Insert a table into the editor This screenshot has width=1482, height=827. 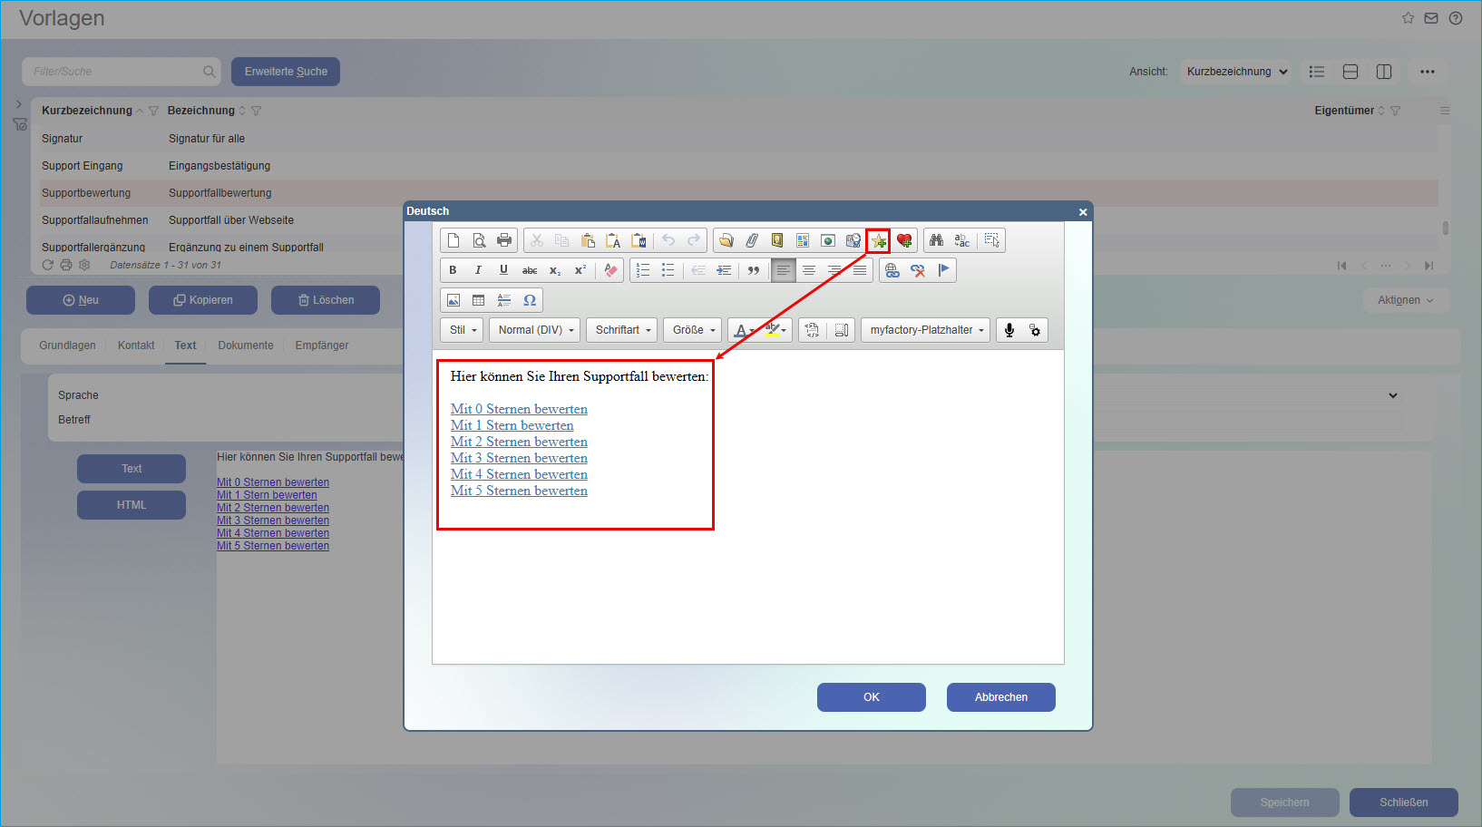click(479, 300)
